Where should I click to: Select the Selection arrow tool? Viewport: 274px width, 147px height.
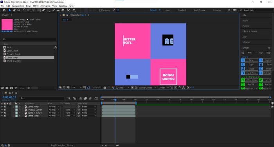10,10
